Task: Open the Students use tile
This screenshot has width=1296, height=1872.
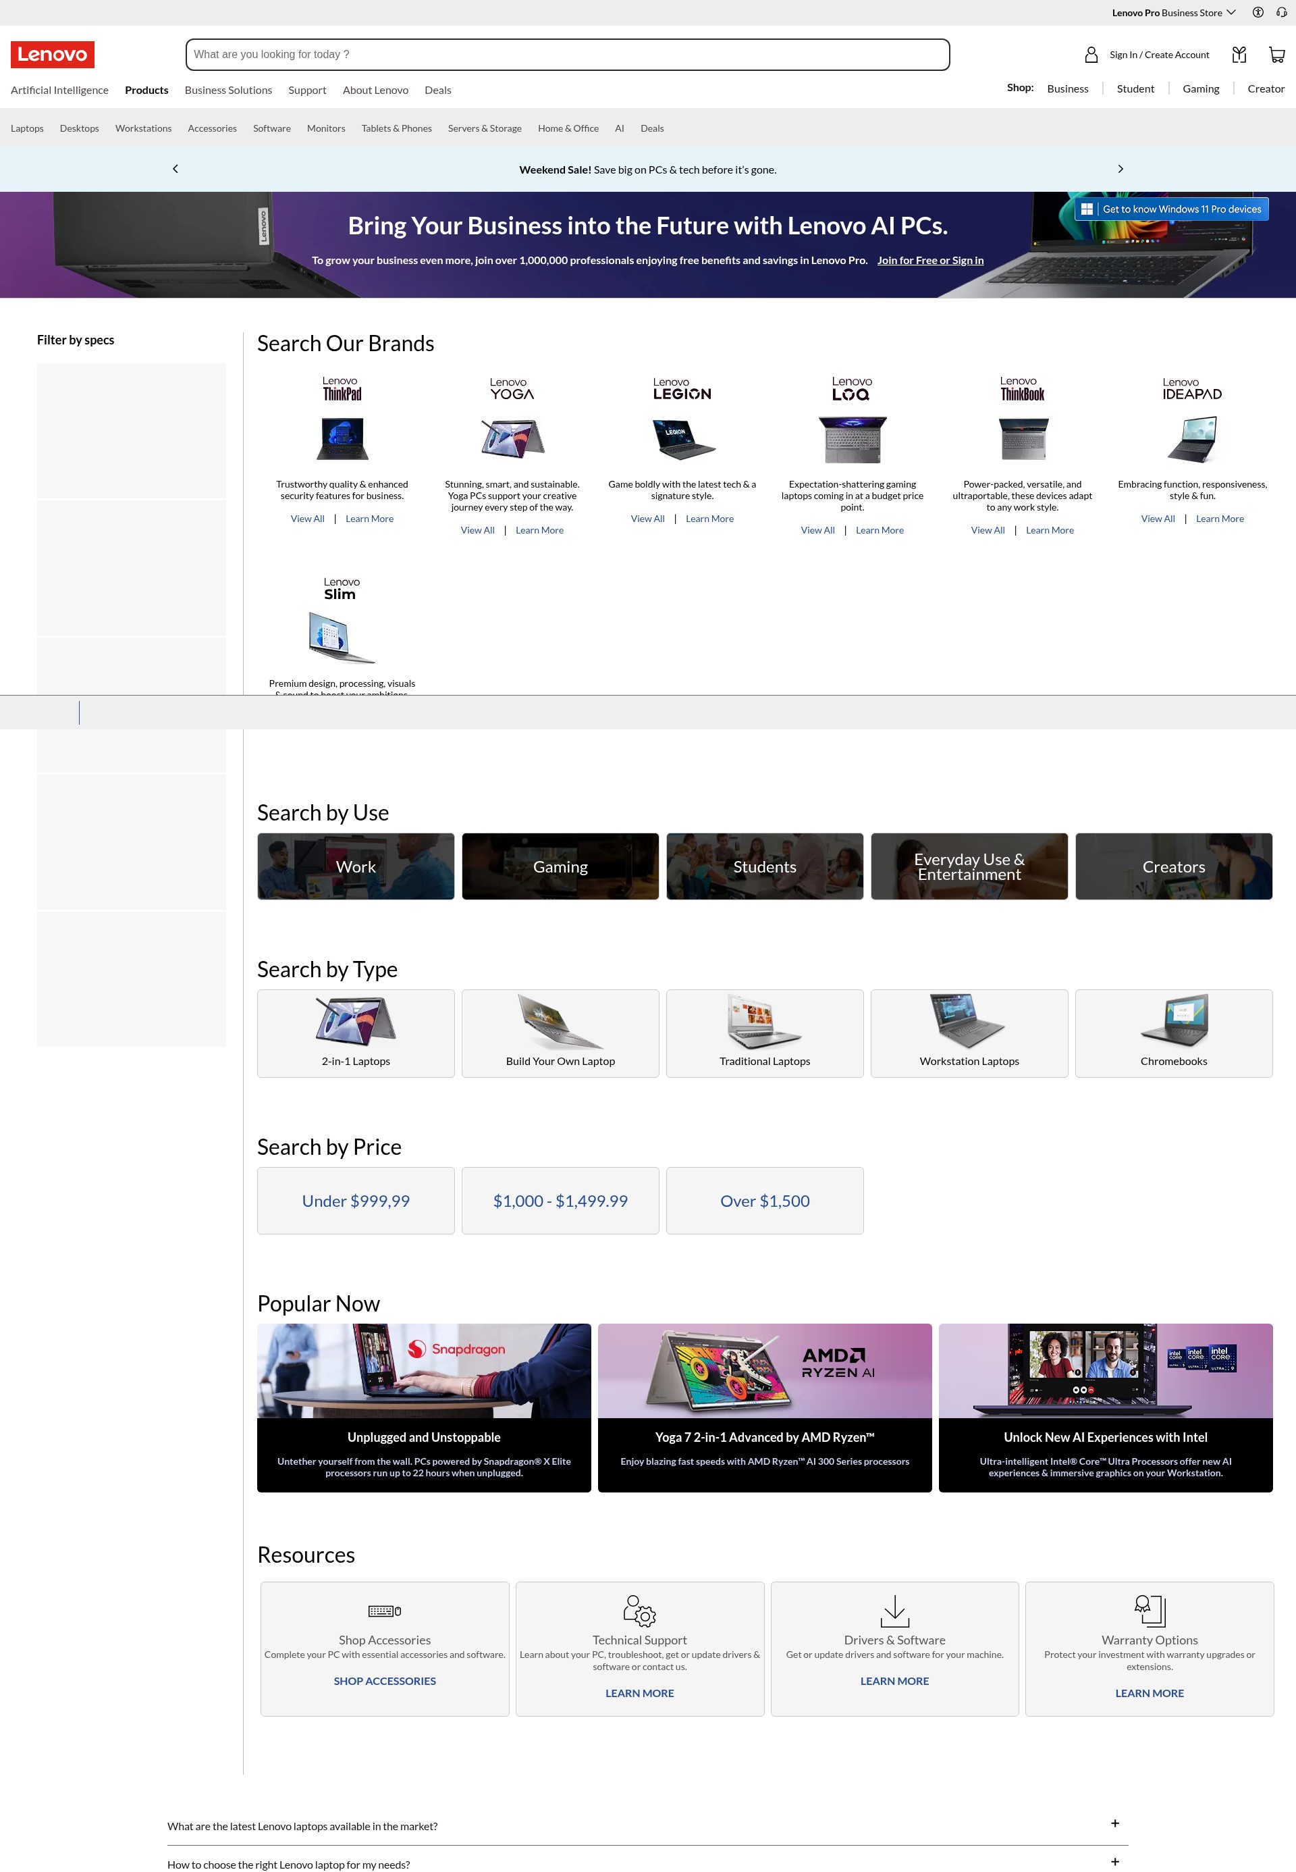Action: coord(765,866)
